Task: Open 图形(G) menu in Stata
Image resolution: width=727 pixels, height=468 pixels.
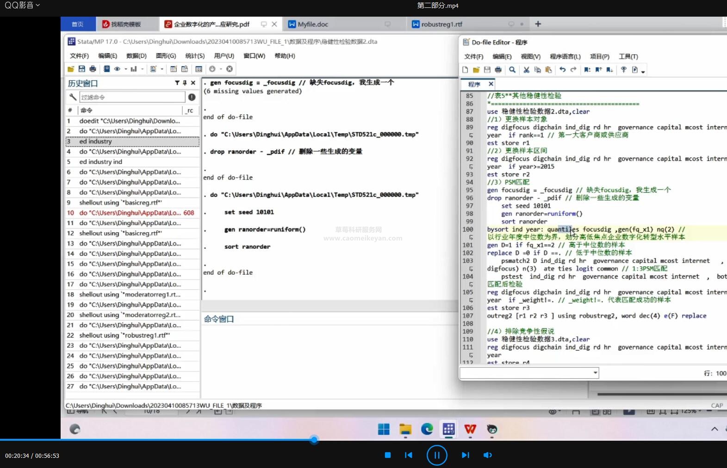Action: pyautogui.click(x=166, y=55)
